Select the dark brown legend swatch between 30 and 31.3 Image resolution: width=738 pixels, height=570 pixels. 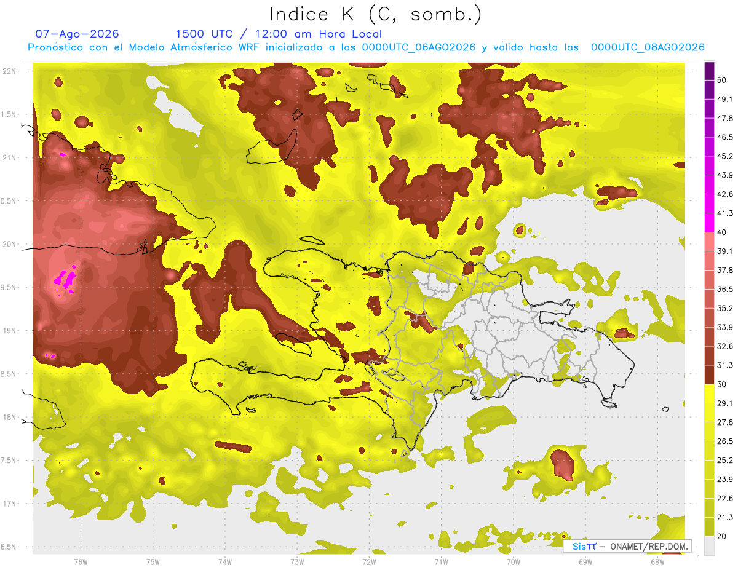pyautogui.click(x=709, y=375)
